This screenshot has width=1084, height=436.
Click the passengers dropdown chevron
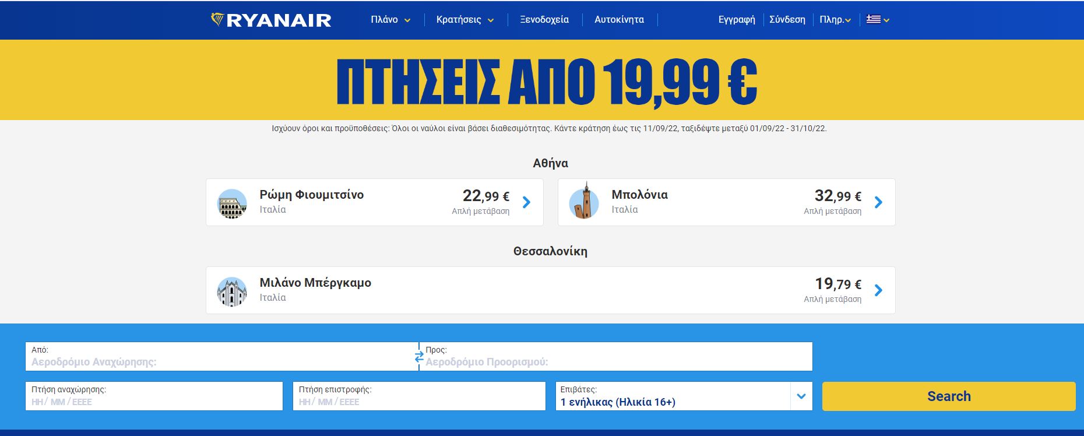point(801,396)
